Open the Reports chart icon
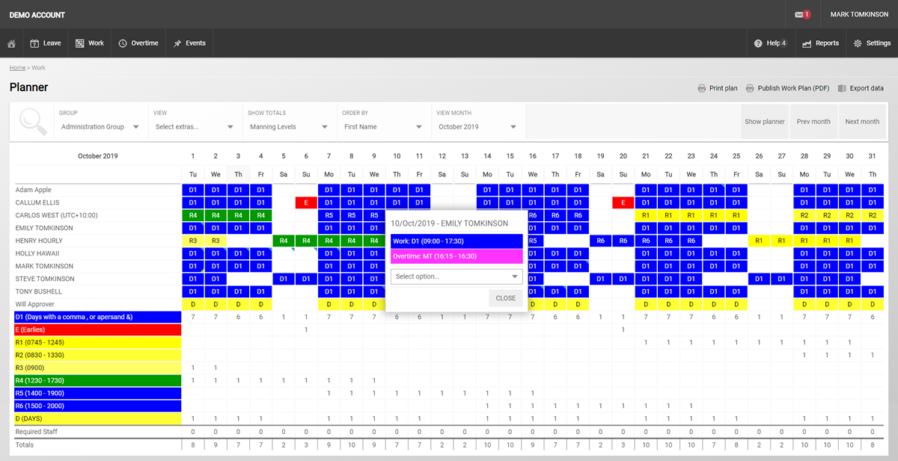This screenshot has width=898, height=461. tap(807, 43)
